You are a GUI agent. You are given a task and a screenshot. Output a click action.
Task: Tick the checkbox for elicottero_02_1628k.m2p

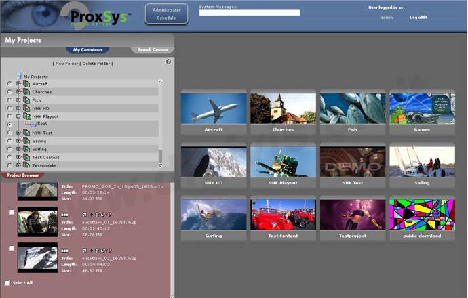(x=12, y=248)
